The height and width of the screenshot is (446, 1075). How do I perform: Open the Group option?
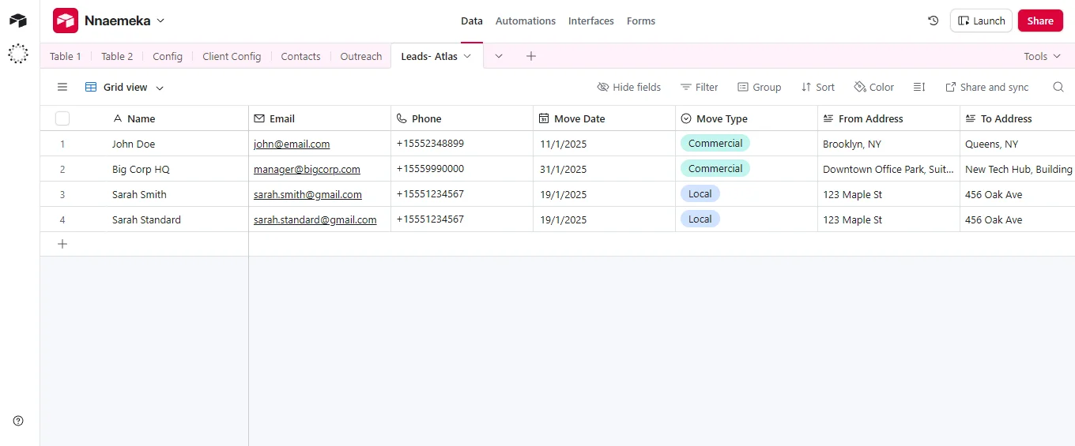tap(759, 88)
